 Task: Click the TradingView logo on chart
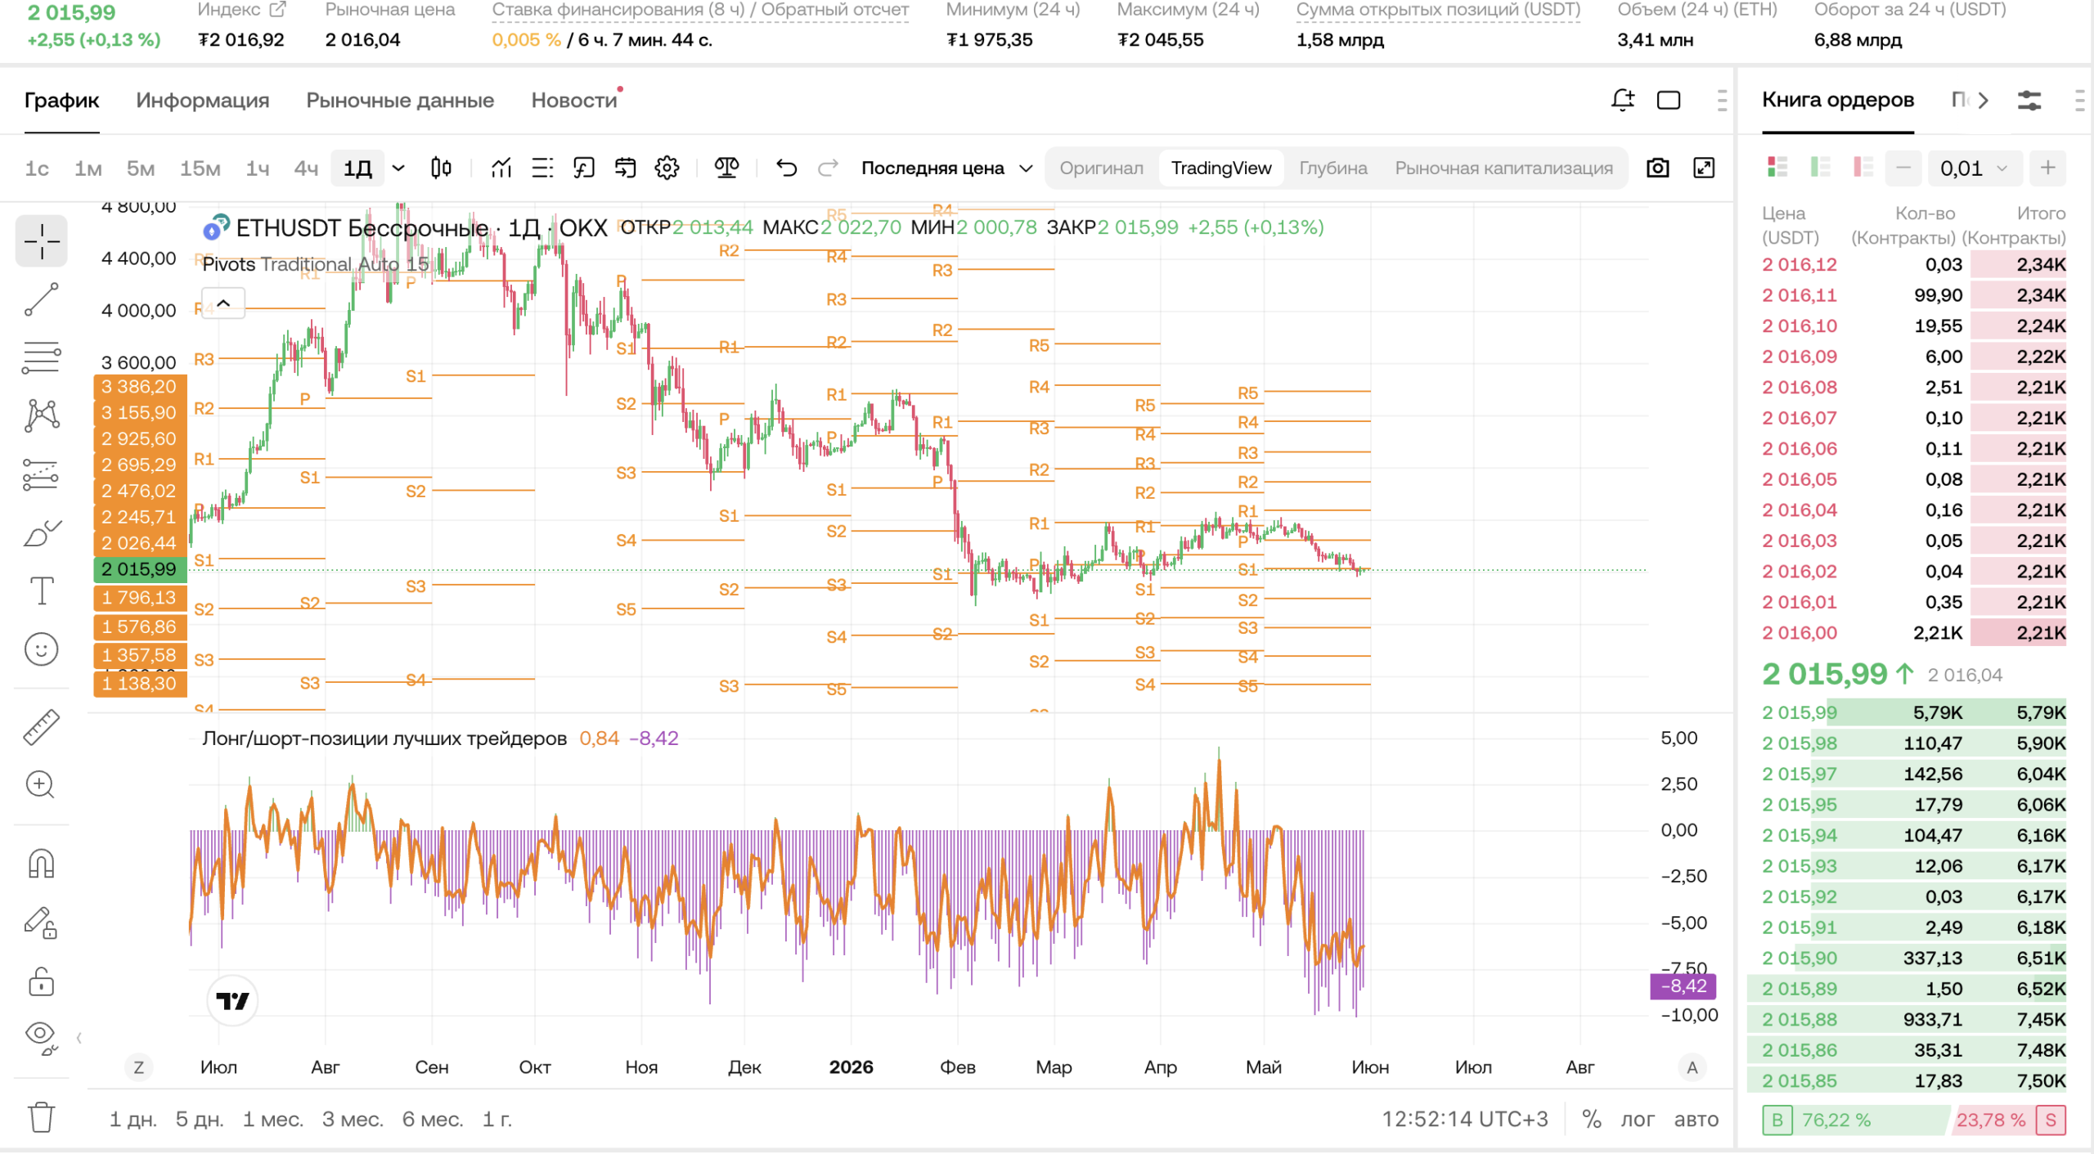click(232, 999)
